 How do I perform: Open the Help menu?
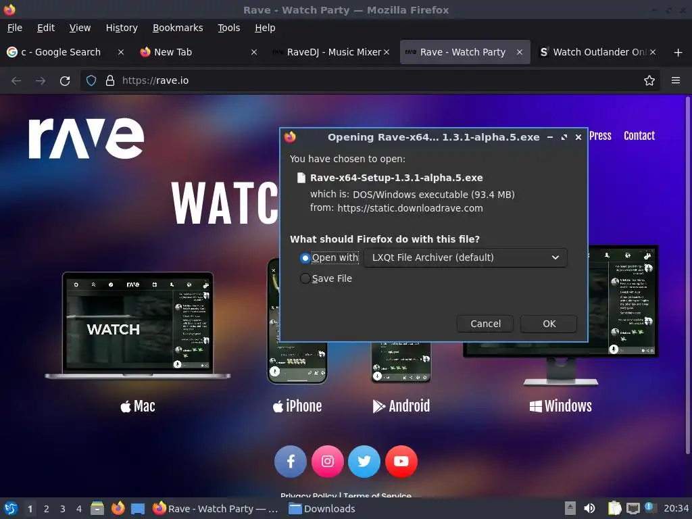265,28
